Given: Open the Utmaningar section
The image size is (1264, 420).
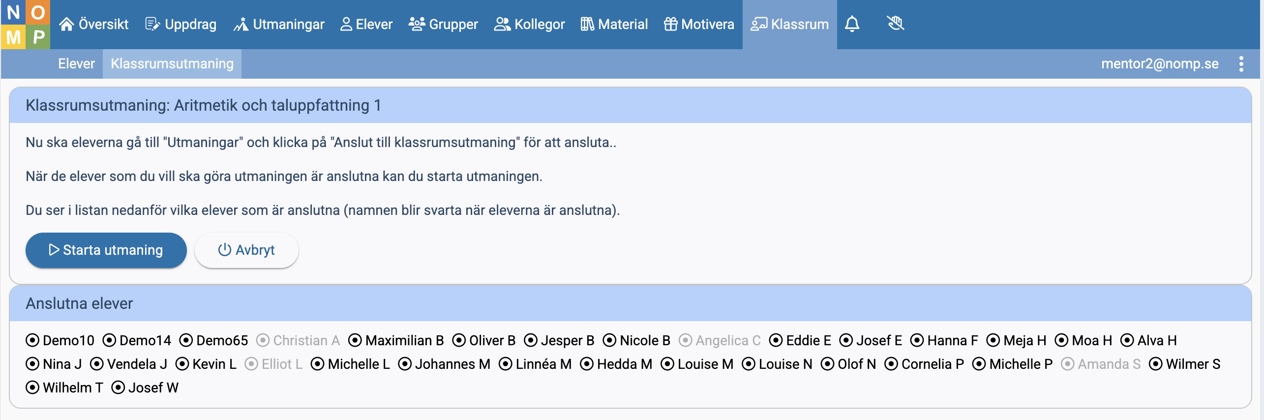Looking at the screenshot, I should [279, 24].
